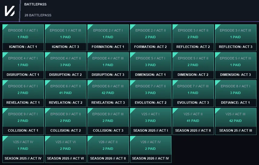
Task: Select Reflection: Act 3 battlepass card
Action: point(236,38)
